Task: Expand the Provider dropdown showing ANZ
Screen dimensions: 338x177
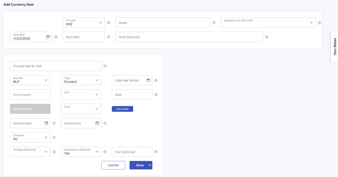Action: click(x=84, y=23)
